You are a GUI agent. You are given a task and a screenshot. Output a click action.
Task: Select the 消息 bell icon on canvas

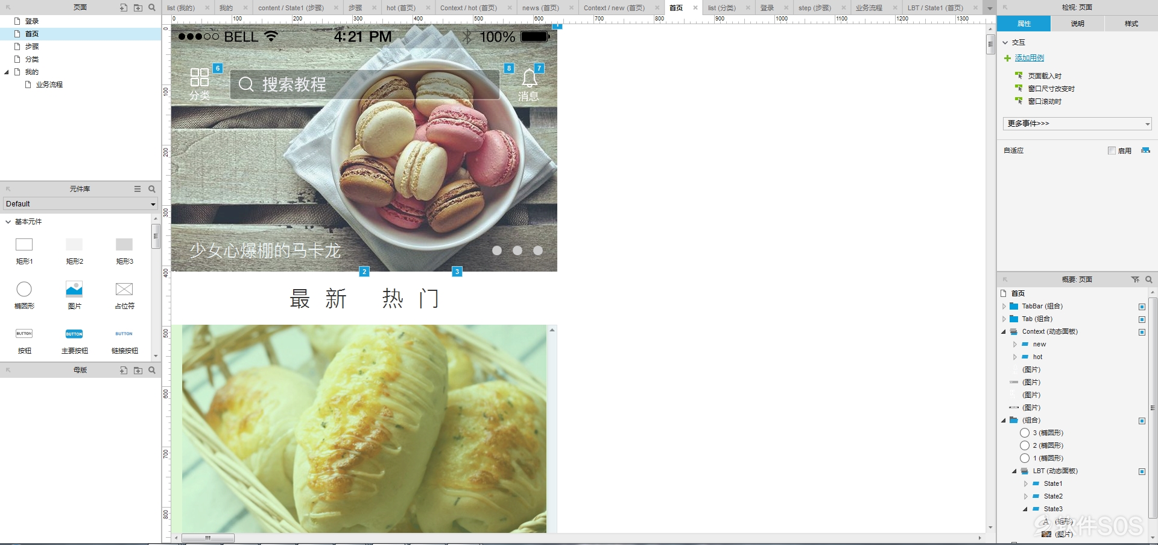[529, 84]
